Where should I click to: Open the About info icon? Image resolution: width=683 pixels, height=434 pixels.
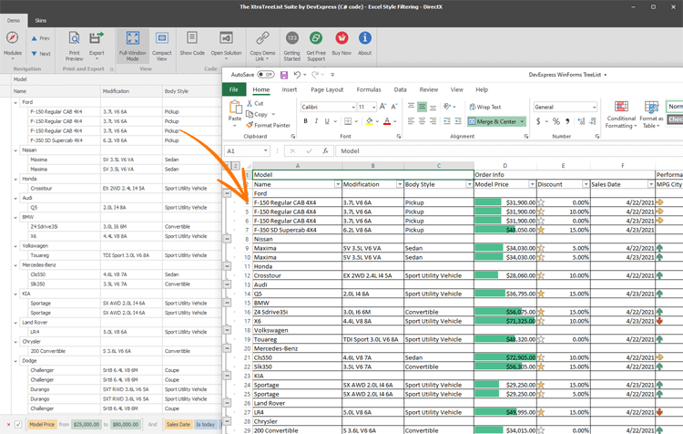[364, 38]
